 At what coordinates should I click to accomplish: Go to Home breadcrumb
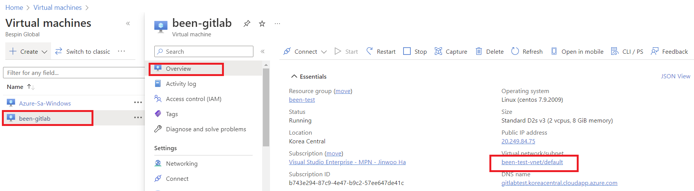click(14, 8)
